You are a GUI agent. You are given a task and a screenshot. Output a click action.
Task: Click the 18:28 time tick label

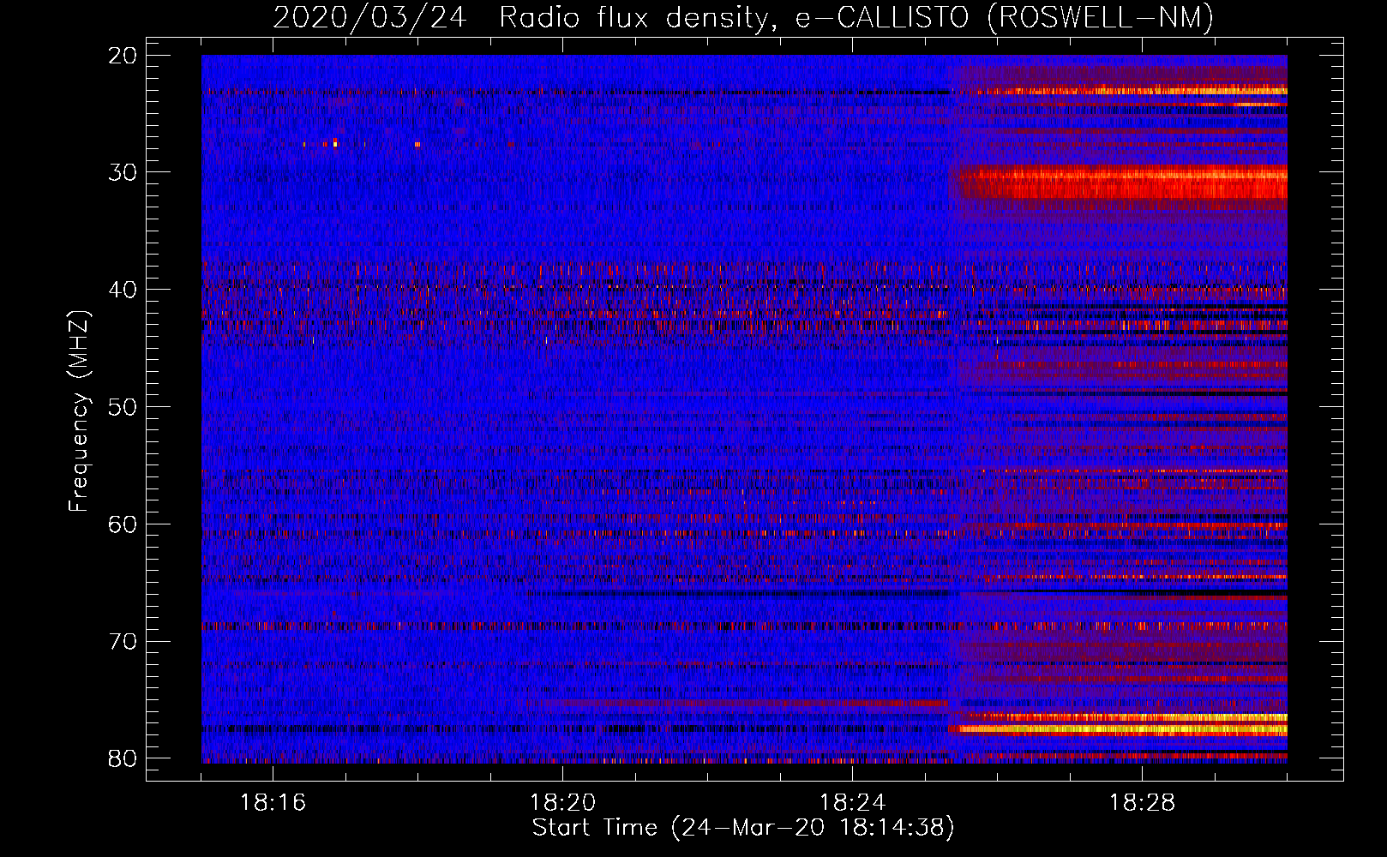pyautogui.click(x=1143, y=803)
